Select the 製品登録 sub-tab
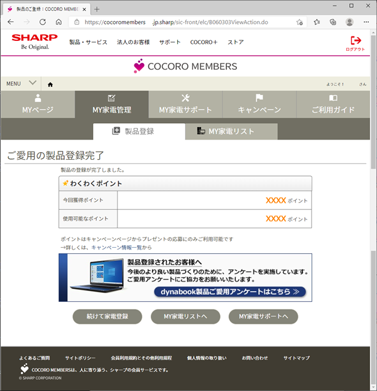The width and height of the screenshot is (377, 391). [x=139, y=131]
